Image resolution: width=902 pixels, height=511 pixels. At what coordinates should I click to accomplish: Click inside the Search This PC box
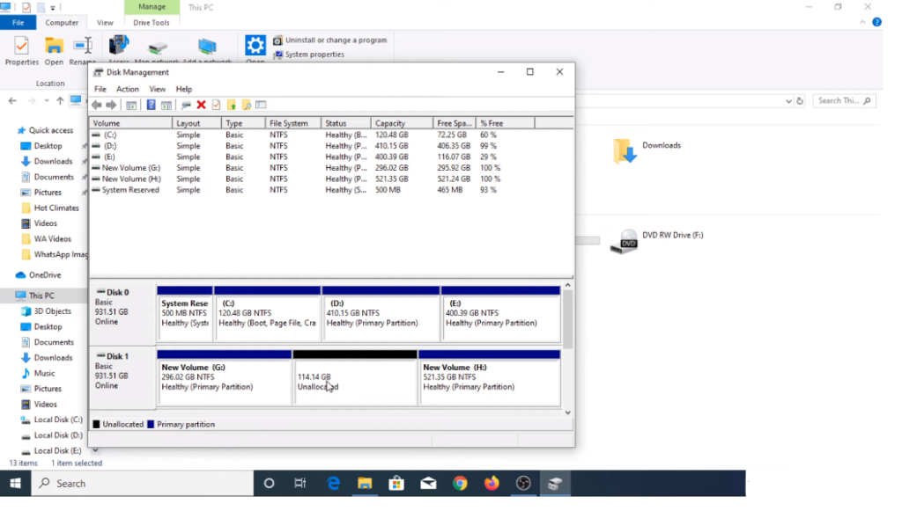pyautogui.click(x=842, y=100)
